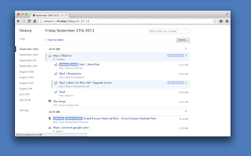
Task: Remove the Mikes On Mics #87 entry
Action: coord(186,83)
